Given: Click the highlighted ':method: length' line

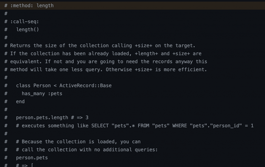Looking at the screenshot, I should 32,5.
